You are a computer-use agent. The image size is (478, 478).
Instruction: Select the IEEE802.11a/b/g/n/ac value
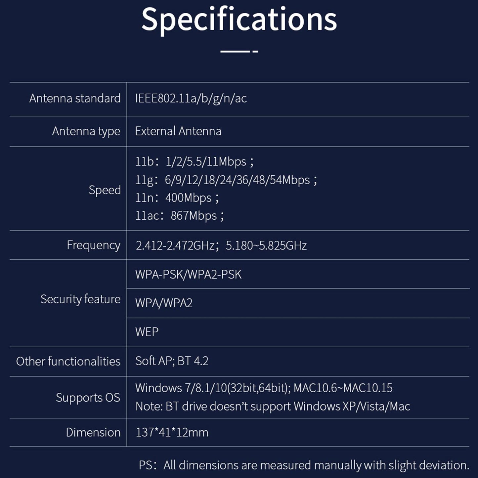pos(191,99)
